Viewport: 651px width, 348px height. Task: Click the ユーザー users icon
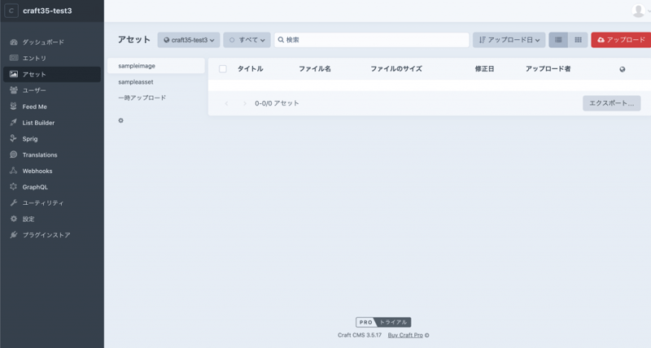pos(14,90)
